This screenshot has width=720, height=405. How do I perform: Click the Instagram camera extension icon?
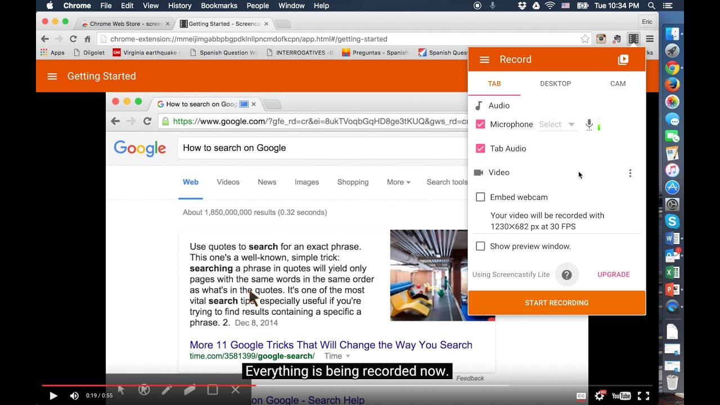[601, 39]
